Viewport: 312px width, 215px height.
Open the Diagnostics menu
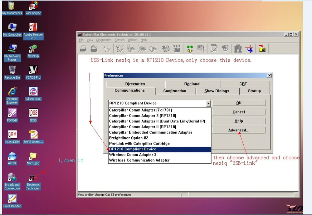click(x=104, y=40)
